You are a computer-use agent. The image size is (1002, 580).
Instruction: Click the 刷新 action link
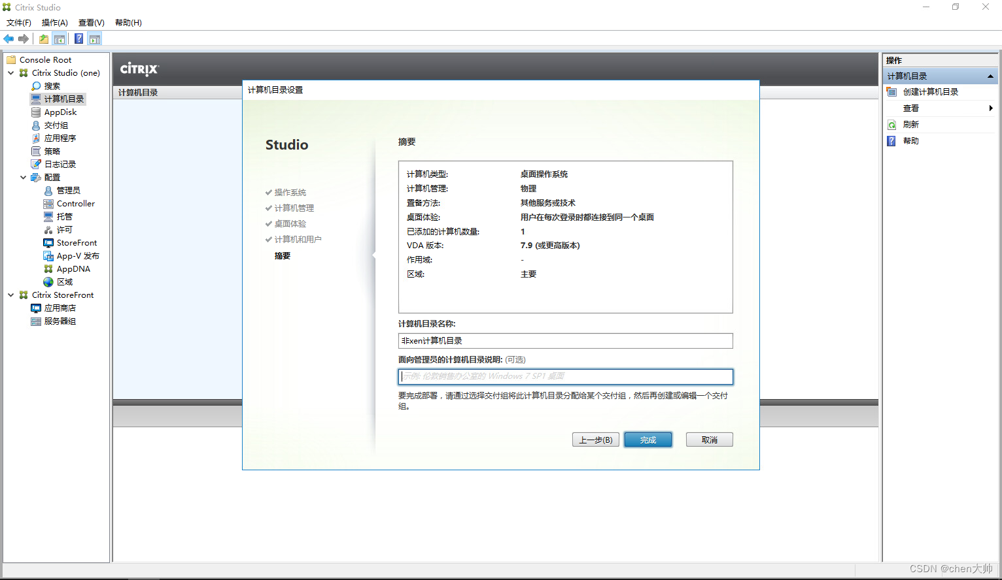pyautogui.click(x=911, y=125)
